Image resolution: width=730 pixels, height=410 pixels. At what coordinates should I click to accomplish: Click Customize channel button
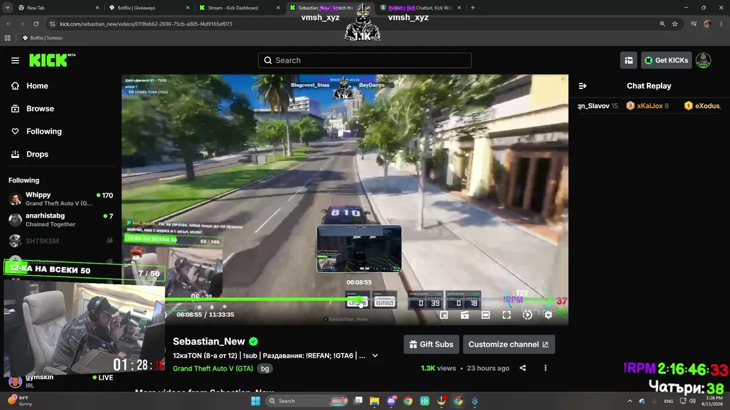(509, 345)
